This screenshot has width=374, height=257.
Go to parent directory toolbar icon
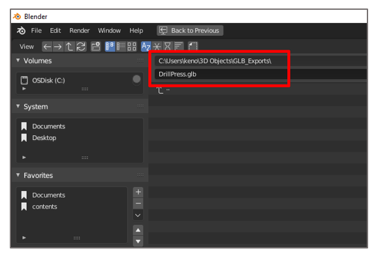click(x=69, y=46)
